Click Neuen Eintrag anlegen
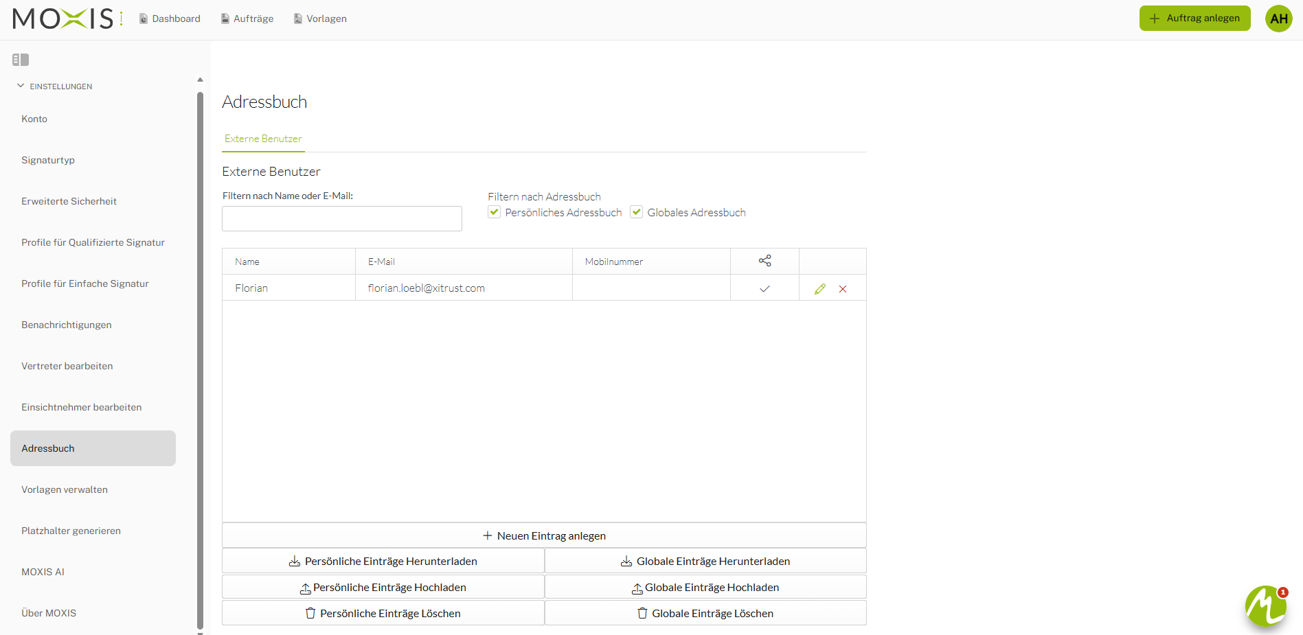The image size is (1303, 635). 544,535
